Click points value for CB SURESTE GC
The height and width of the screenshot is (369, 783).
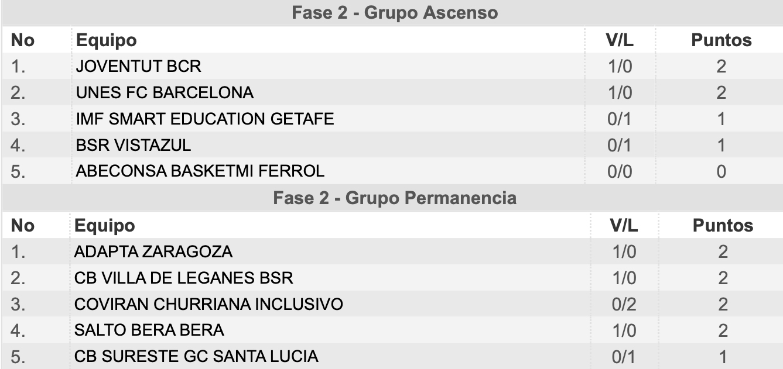click(x=723, y=356)
